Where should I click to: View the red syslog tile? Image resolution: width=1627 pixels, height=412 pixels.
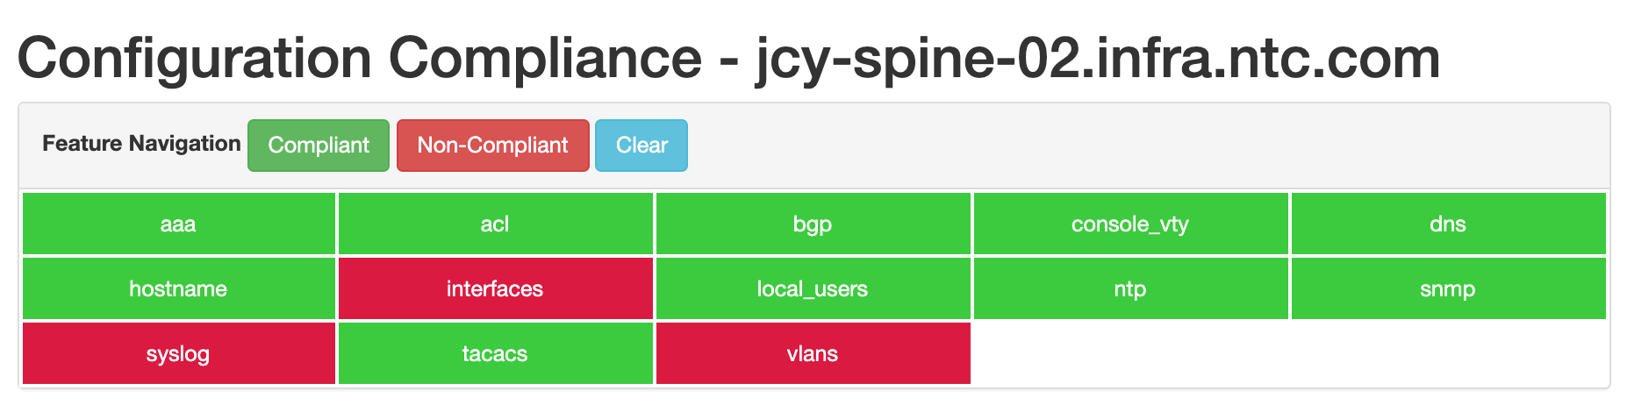179,353
